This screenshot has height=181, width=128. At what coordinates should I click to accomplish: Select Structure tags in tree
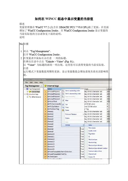pos(34,94)
